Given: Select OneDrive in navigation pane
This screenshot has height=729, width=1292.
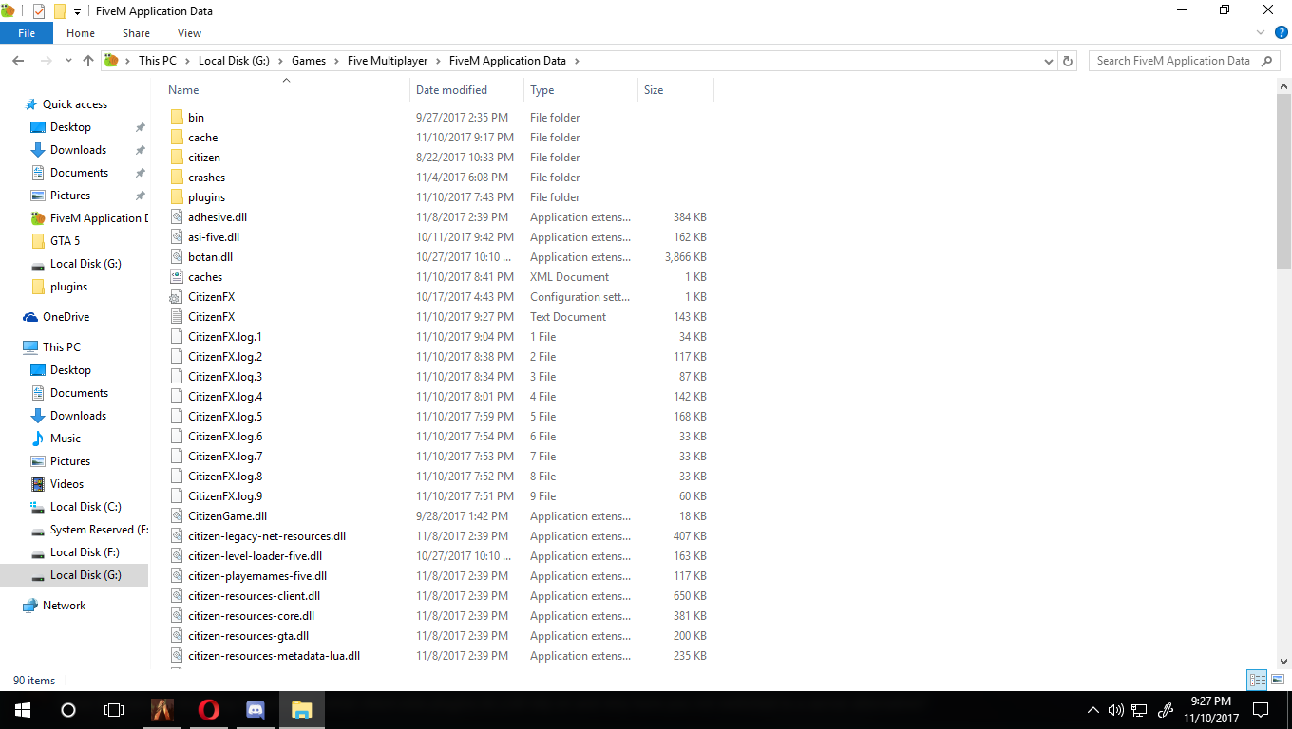Looking at the screenshot, I should 66,317.
